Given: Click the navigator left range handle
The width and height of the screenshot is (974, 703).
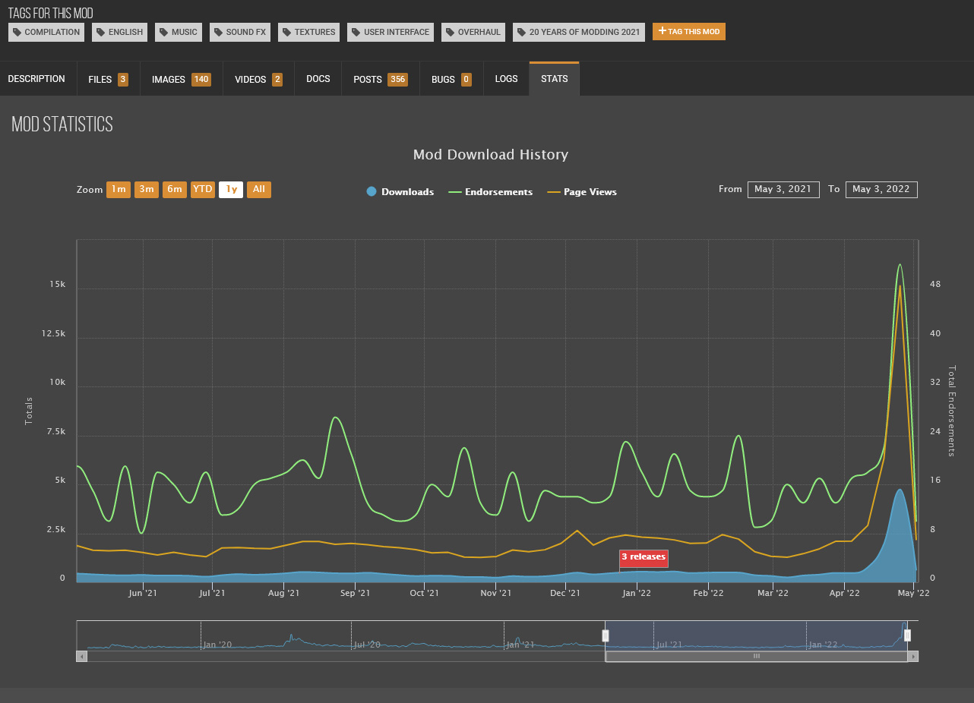Looking at the screenshot, I should 606,635.
